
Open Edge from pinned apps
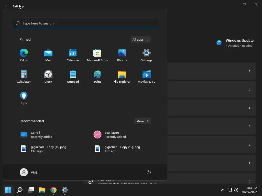[x=24, y=55]
